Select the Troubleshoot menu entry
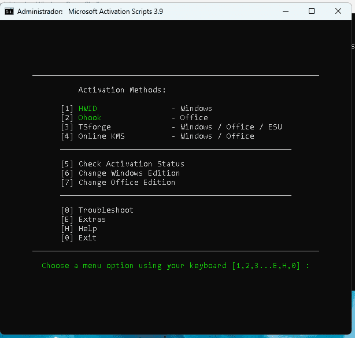The height and width of the screenshot is (338, 355). 105,210
